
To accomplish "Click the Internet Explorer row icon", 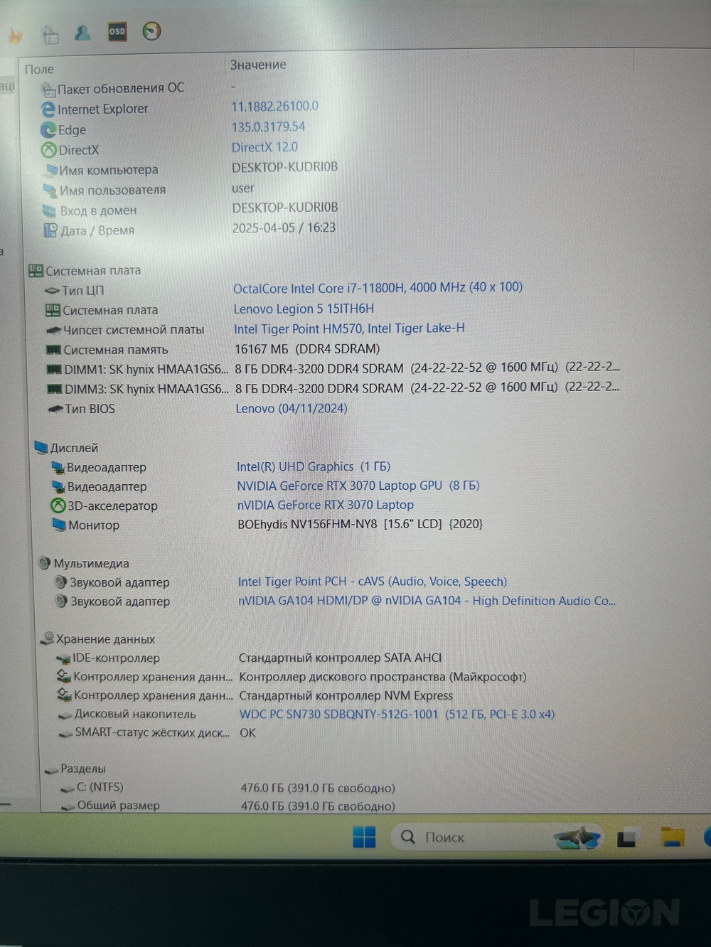I will (48, 109).
